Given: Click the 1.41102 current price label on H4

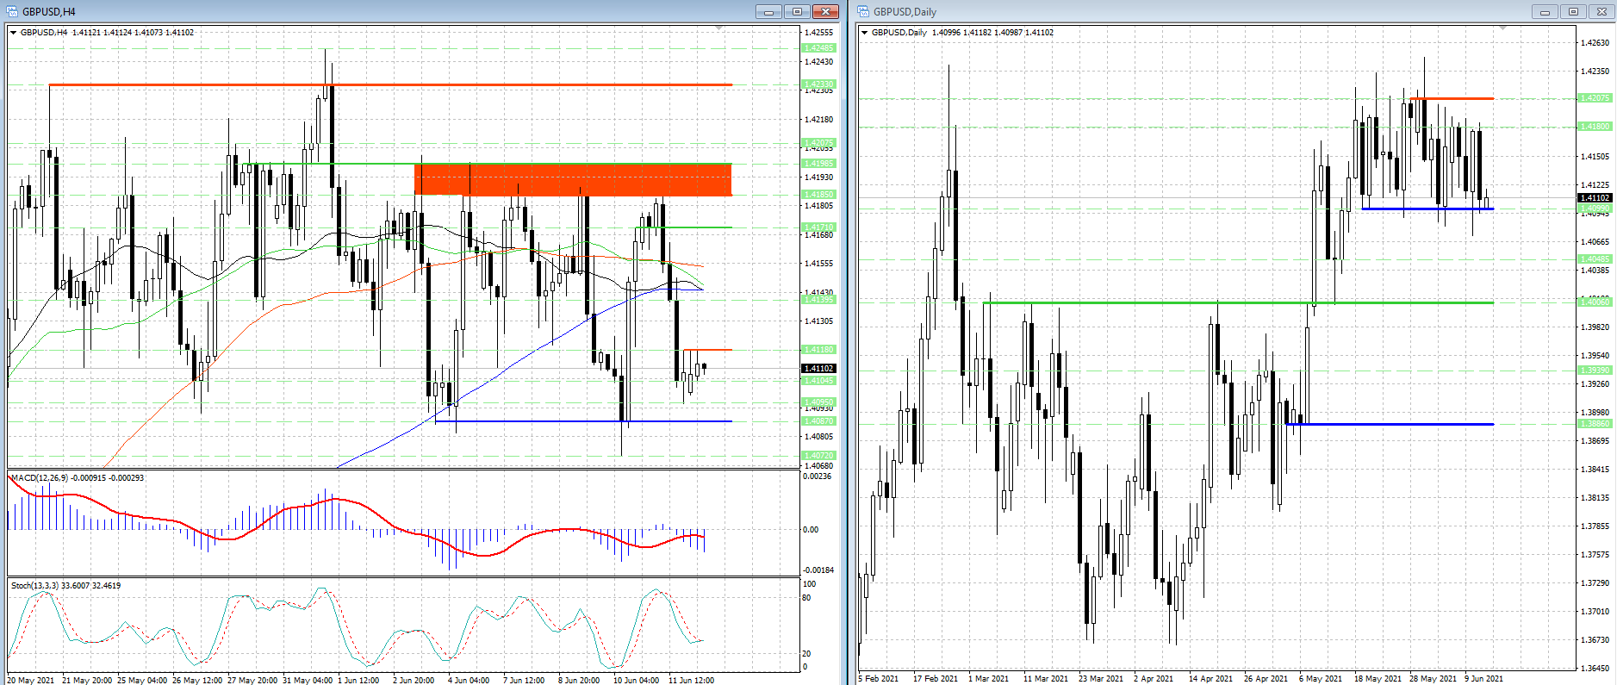Looking at the screenshot, I should click(x=818, y=369).
